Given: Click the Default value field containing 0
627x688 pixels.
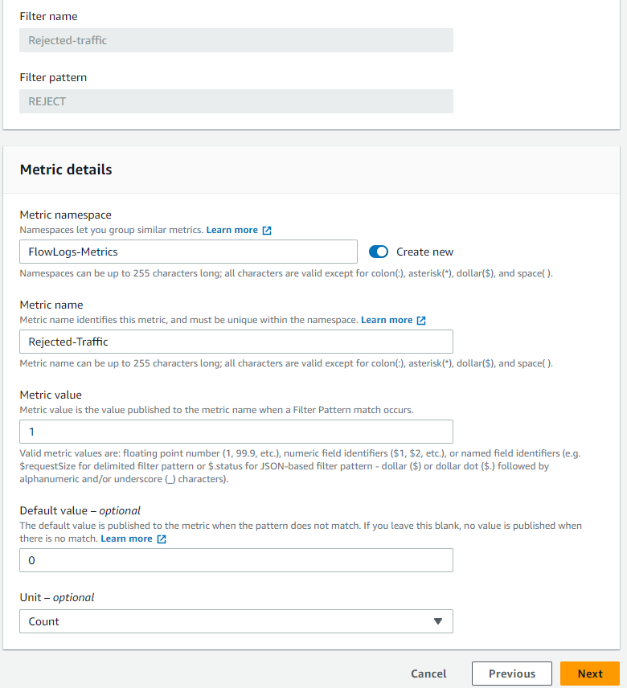Looking at the screenshot, I should (236, 560).
